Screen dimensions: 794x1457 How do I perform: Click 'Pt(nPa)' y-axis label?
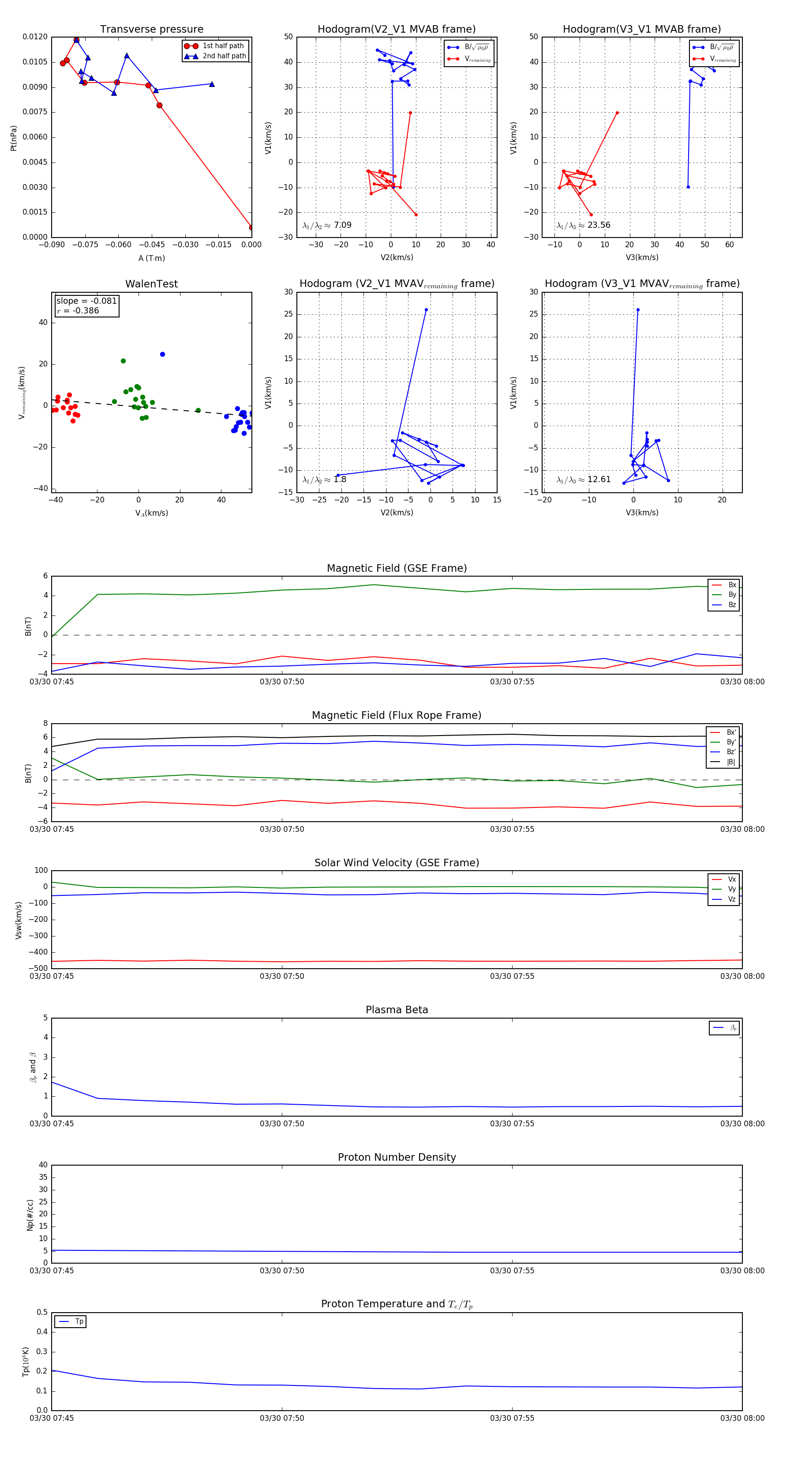pos(14,137)
